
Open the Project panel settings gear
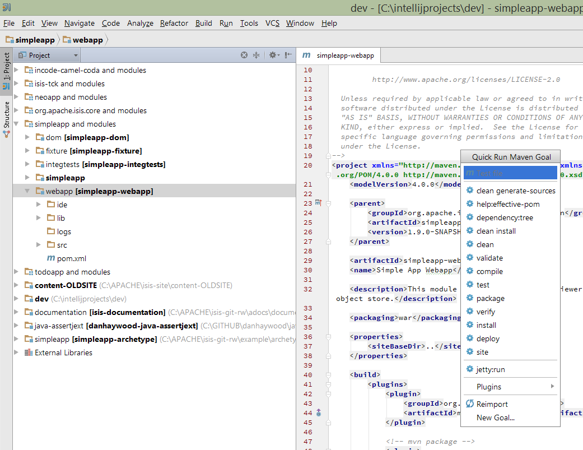[273, 55]
